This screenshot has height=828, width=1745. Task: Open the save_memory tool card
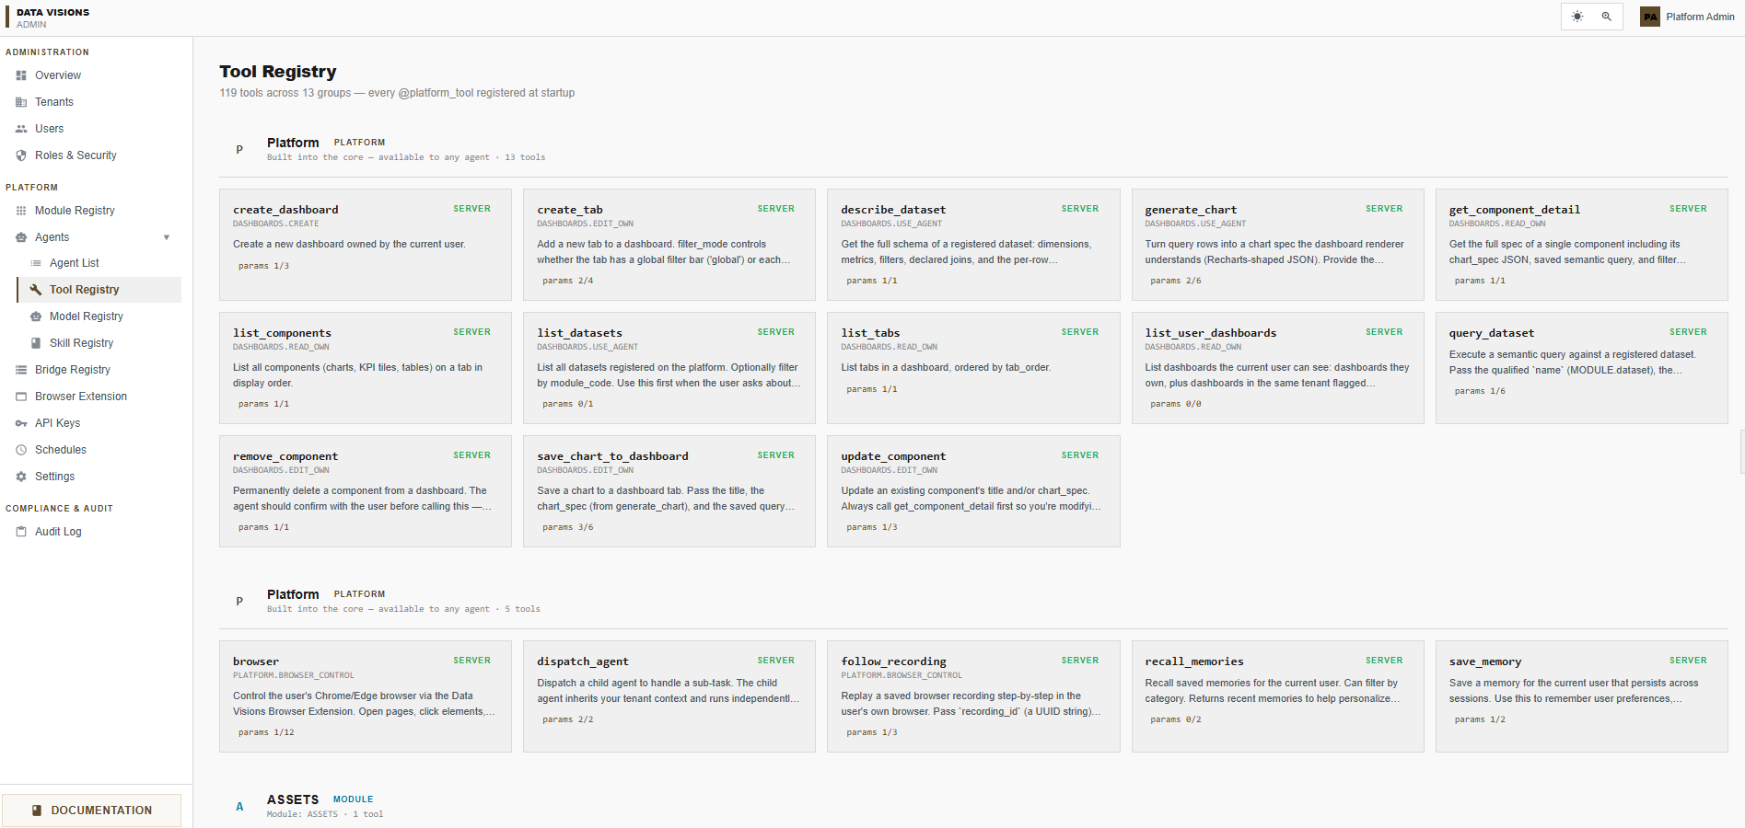click(x=1582, y=696)
